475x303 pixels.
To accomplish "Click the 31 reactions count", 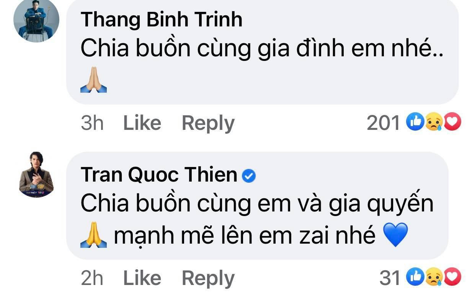I will click(x=390, y=278).
